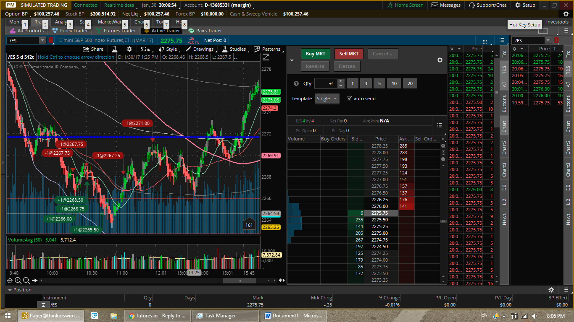Set quantity preset to 3
574x322 pixels.
(x=366, y=83)
